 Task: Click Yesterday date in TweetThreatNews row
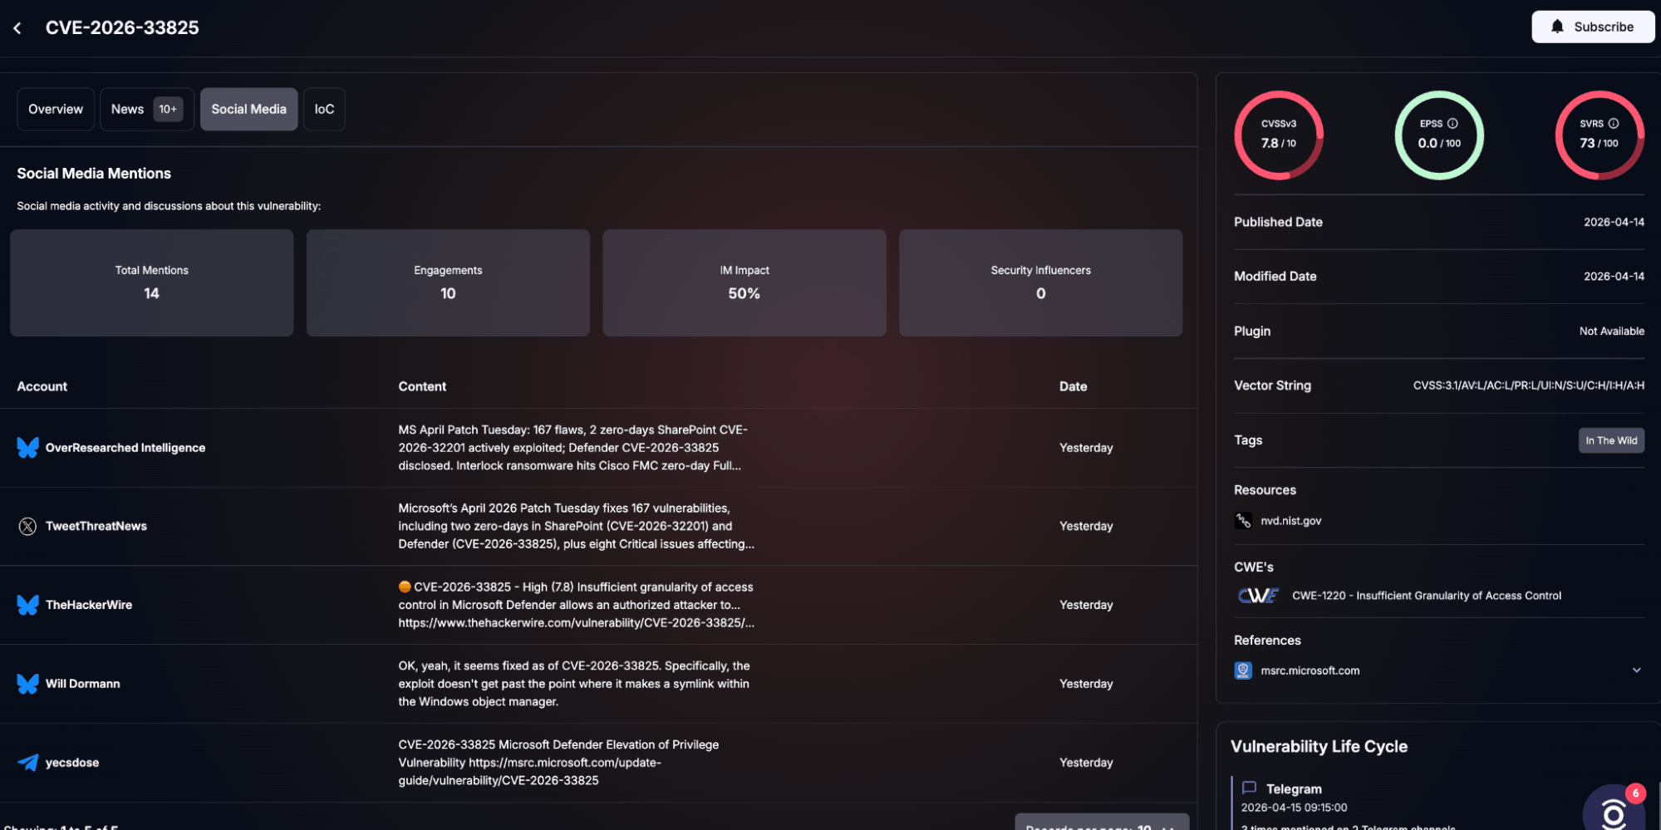1086,527
